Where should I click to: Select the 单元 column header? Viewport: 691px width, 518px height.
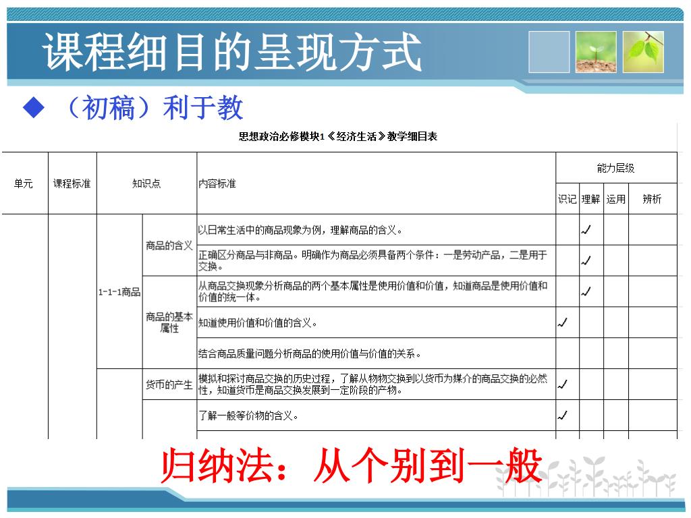click(24, 183)
